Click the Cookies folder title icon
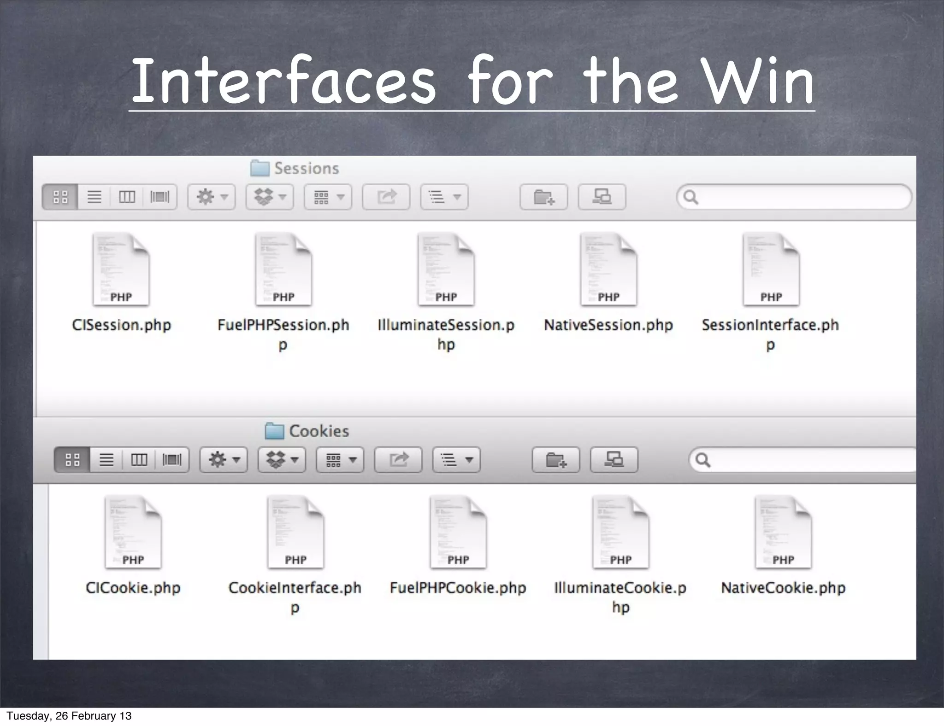This screenshot has width=944, height=726. [274, 431]
